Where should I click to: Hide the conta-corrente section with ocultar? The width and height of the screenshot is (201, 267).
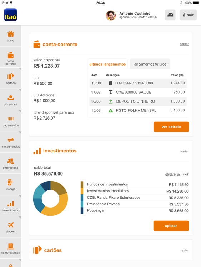click(184, 44)
